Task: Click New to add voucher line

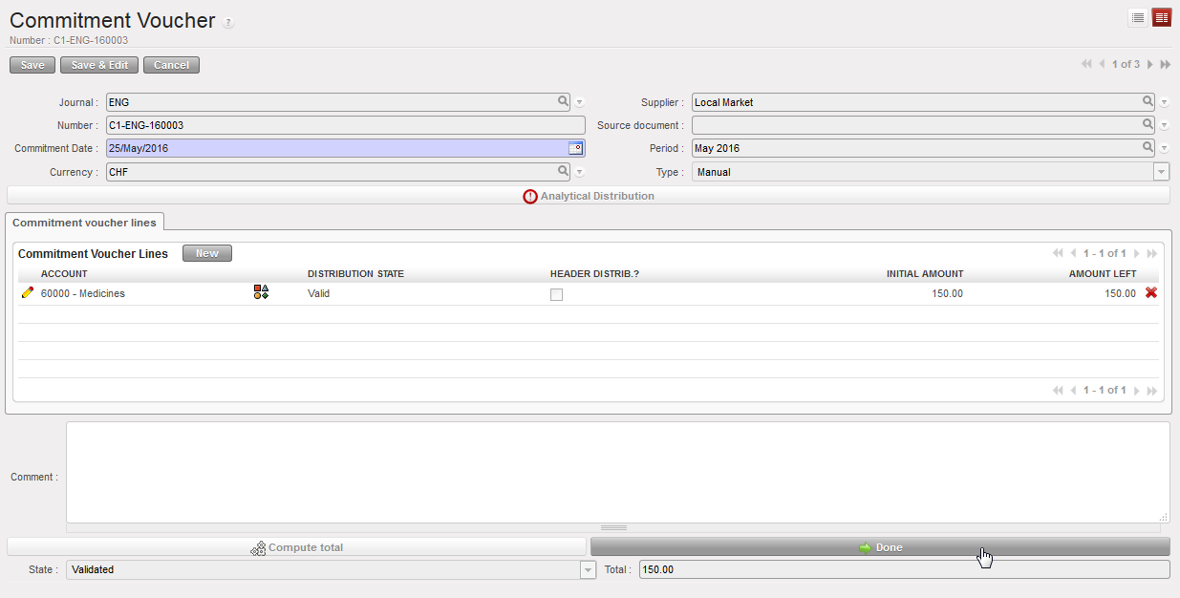Action: (206, 254)
